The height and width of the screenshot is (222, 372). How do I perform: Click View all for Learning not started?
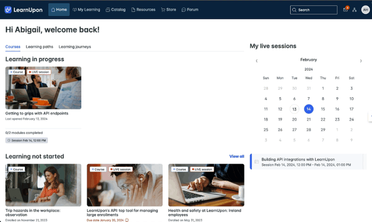237,156
